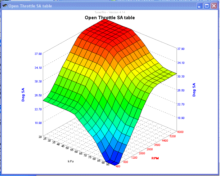Minimize the Open Throttle SA table window
Image resolution: width=220 pixels, height=176 pixels.
200,6
